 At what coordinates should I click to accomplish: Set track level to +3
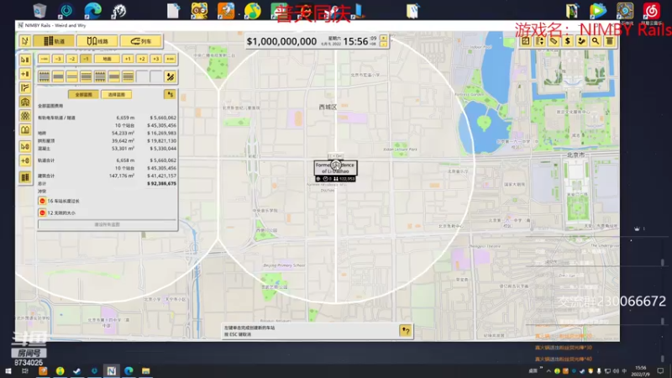[x=155, y=59]
